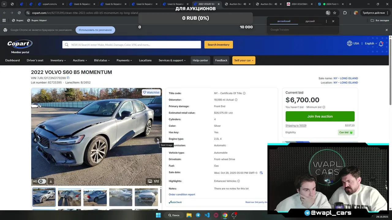Click the browser reload button
This screenshot has width=392, height=220.
coord(19,13)
